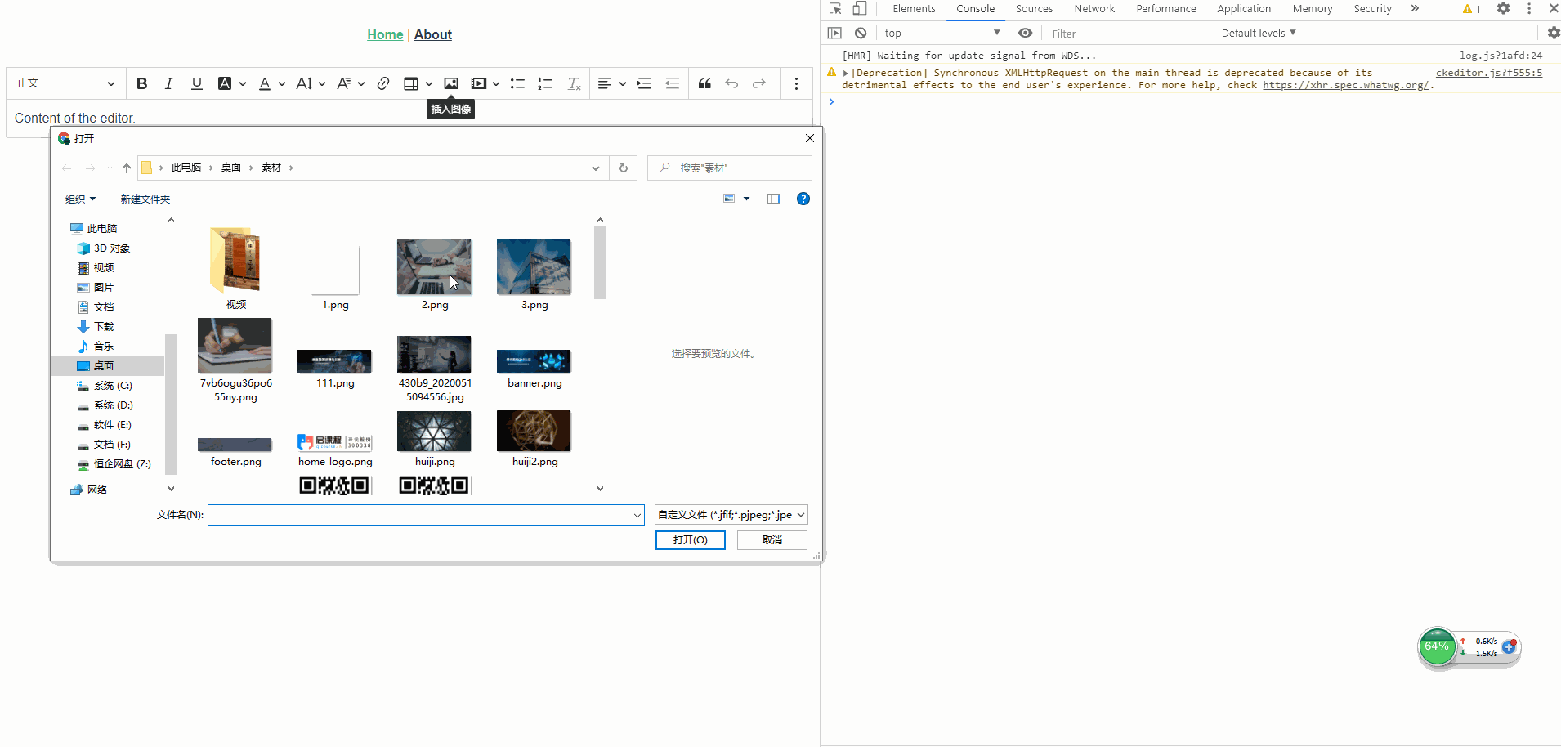This screenshot has height=747, width=1561.
Task: Click the bulleted list icon
Action: (517, 83)
